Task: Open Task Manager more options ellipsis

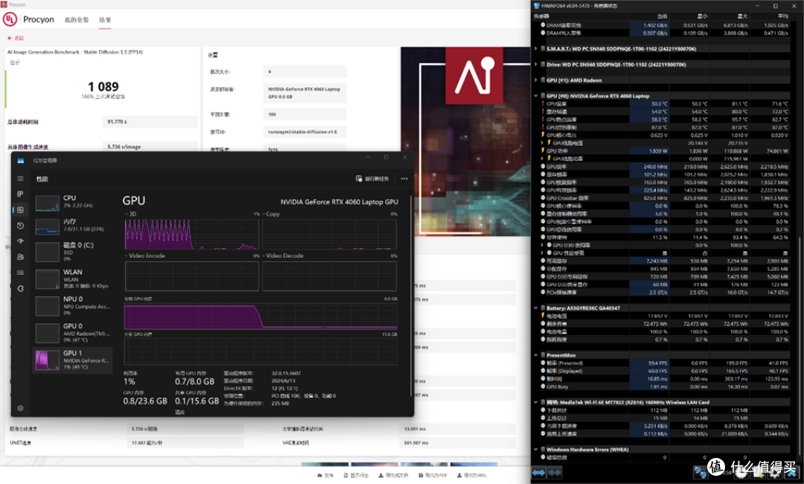Action: [x=404, y=179]
